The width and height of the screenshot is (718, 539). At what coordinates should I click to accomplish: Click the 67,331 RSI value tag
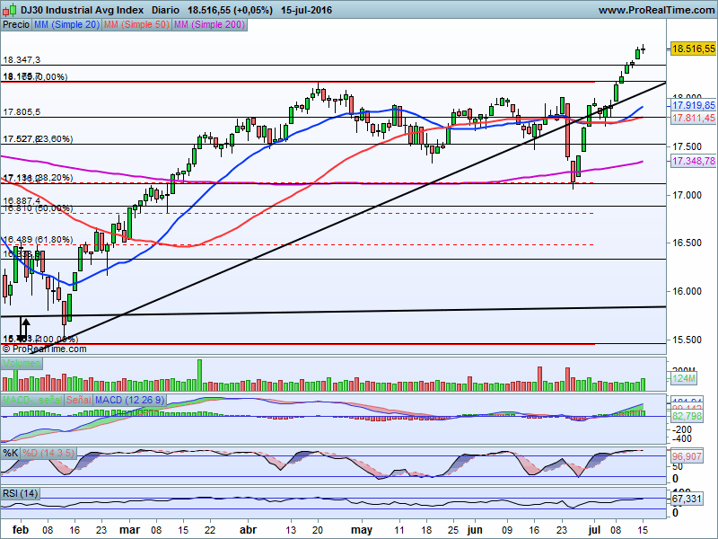point(687,499)
